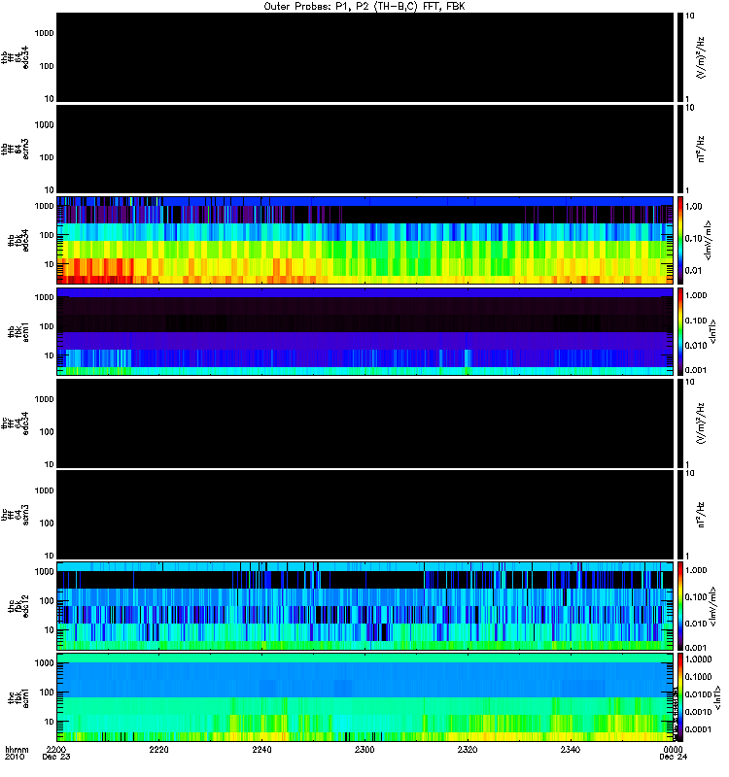Click the thc fbk edc12 panel label
This screenshot has width=729, height=777.
point(18,606)
